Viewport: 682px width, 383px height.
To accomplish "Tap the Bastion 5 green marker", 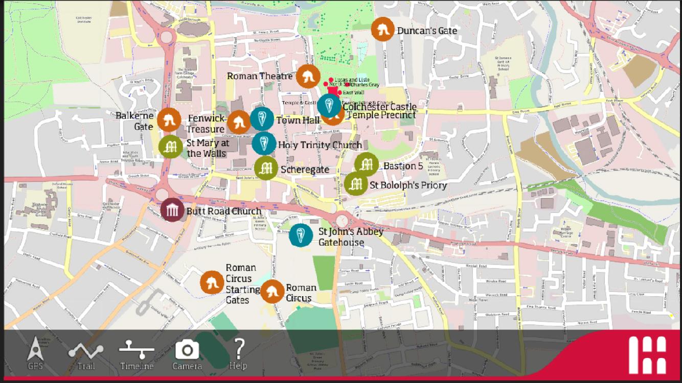I will click(367, 165).
